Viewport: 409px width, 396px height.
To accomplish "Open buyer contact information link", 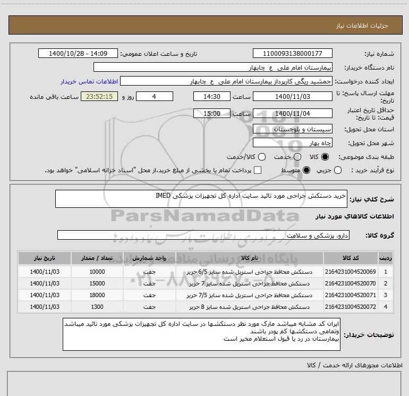I will pyautogui.click(x=89, y=81).
